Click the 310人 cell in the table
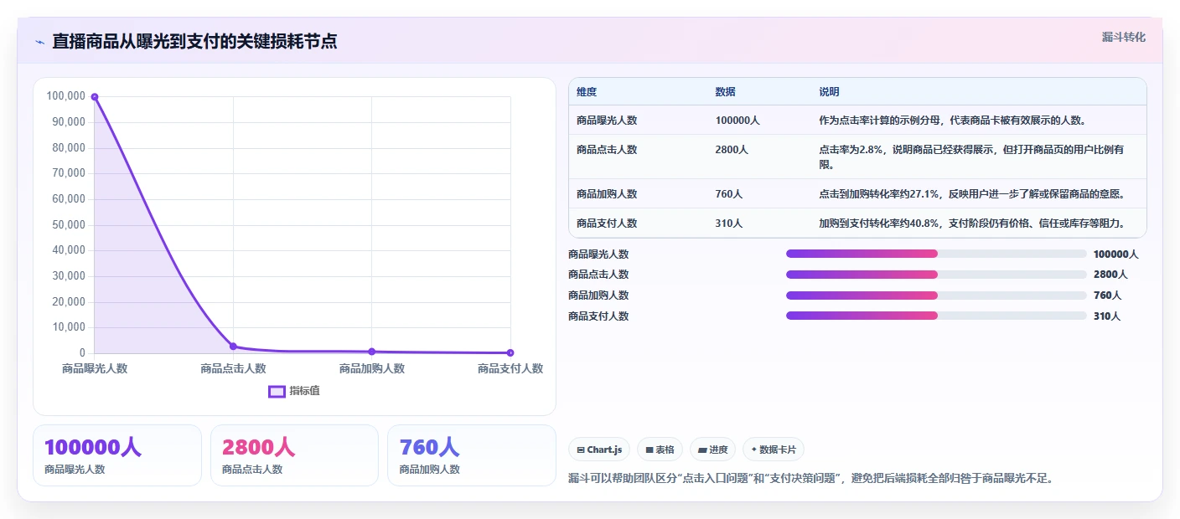Viewport: 1180px width, 519px height. point(728,224)
